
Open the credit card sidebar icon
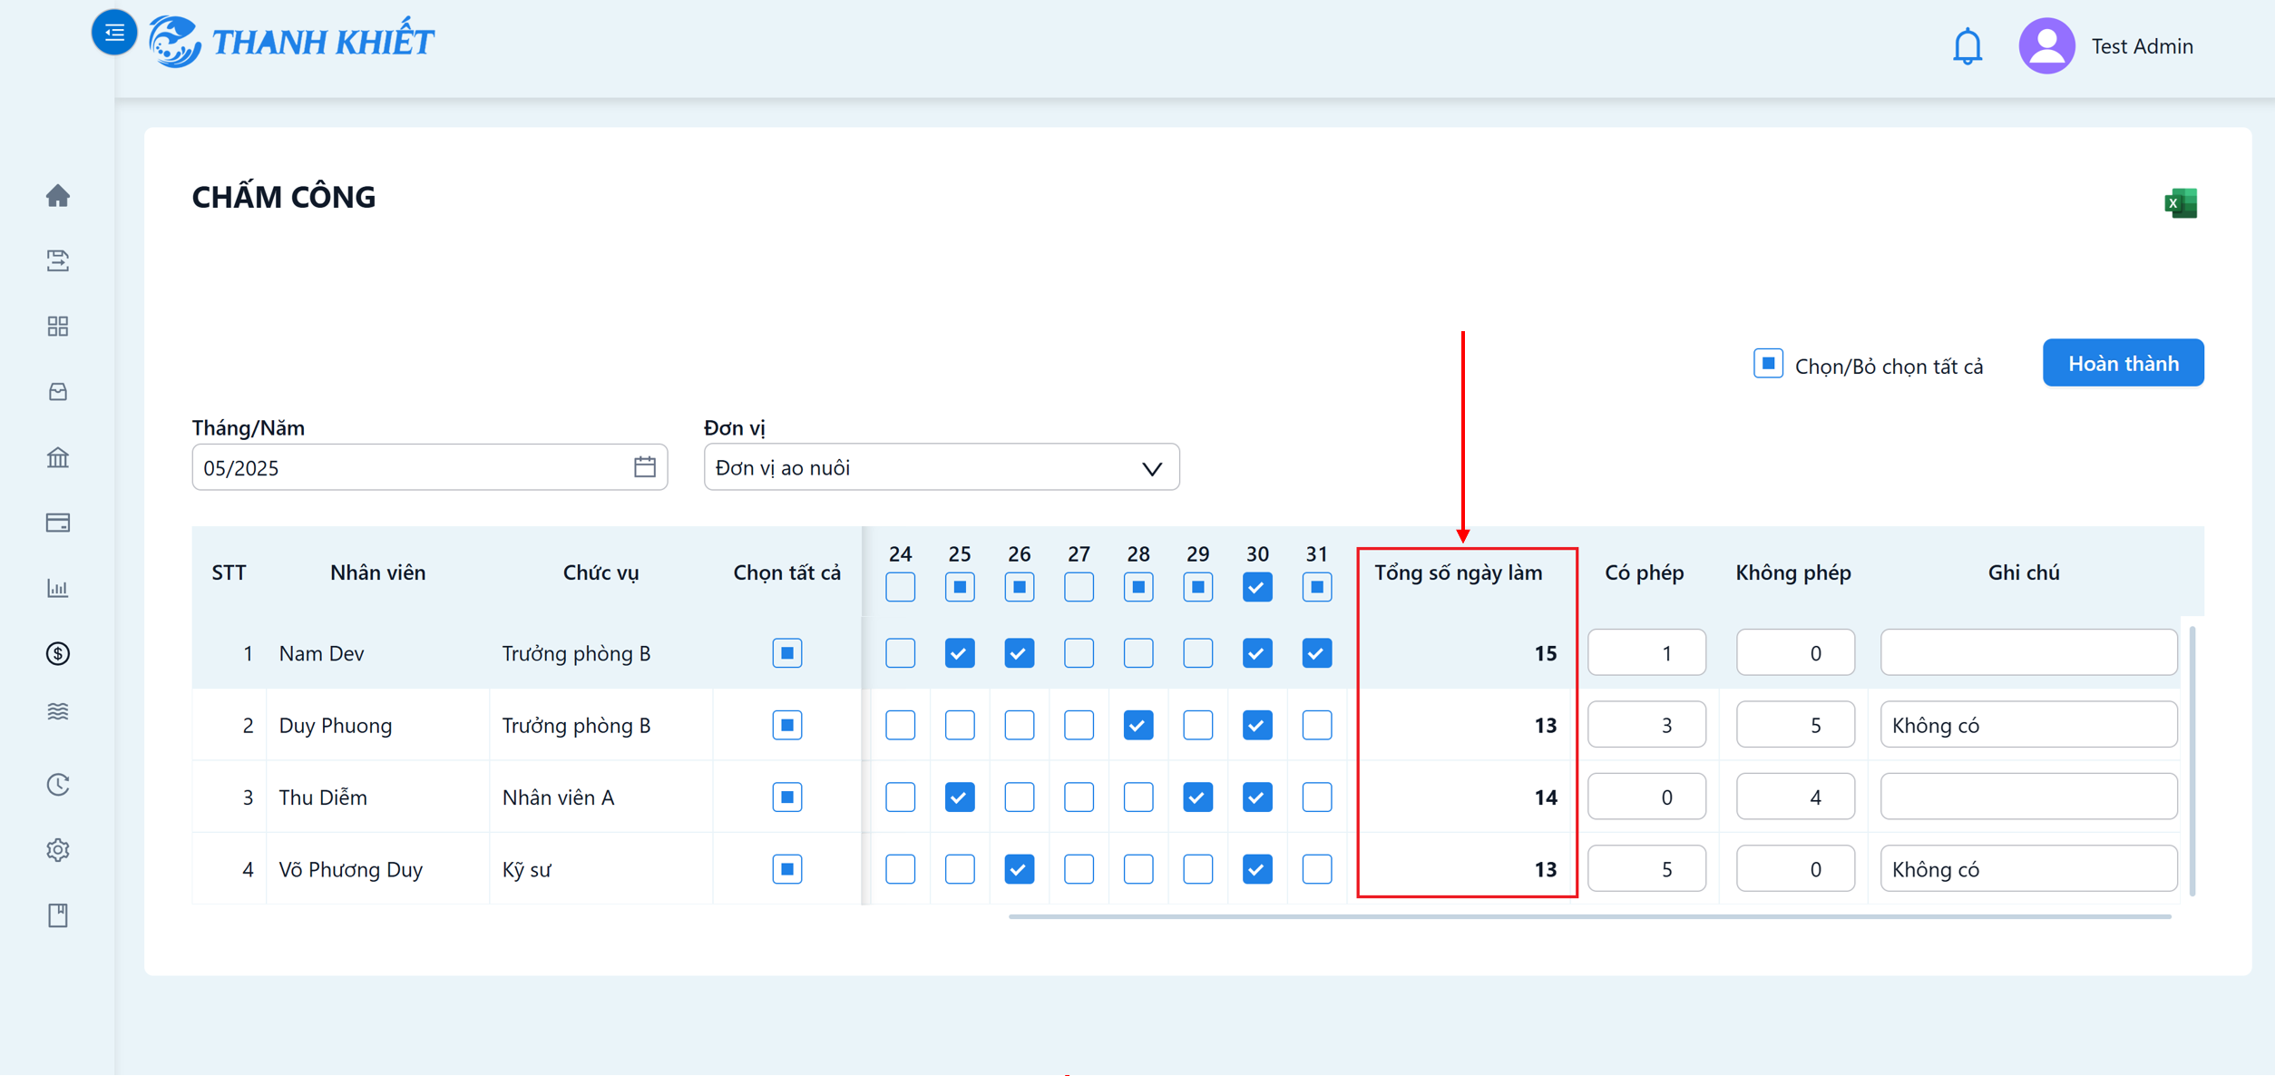tap(58, 523)
